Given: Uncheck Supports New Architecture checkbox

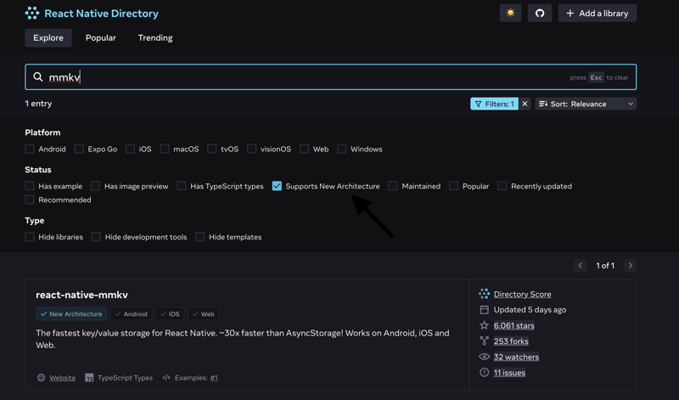Looking at the screenshot, I should click(277, 186).
